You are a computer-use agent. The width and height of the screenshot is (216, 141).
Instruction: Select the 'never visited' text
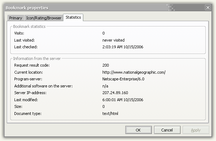pos(113,40)
